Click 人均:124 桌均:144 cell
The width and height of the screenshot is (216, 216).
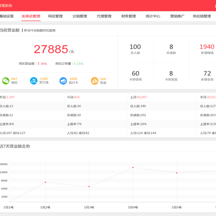[143, 133]
